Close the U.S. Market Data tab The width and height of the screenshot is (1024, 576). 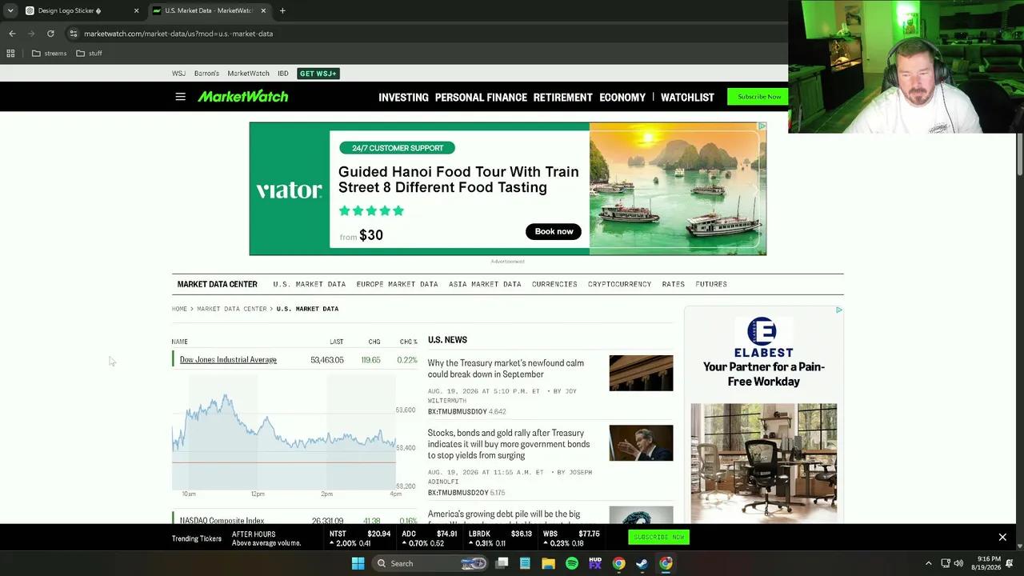click(x=263, y=10)
